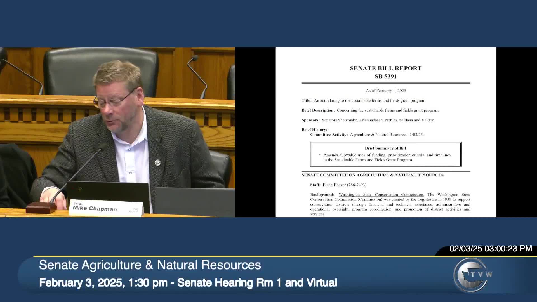Click the Brief Description line

[370, 110]
